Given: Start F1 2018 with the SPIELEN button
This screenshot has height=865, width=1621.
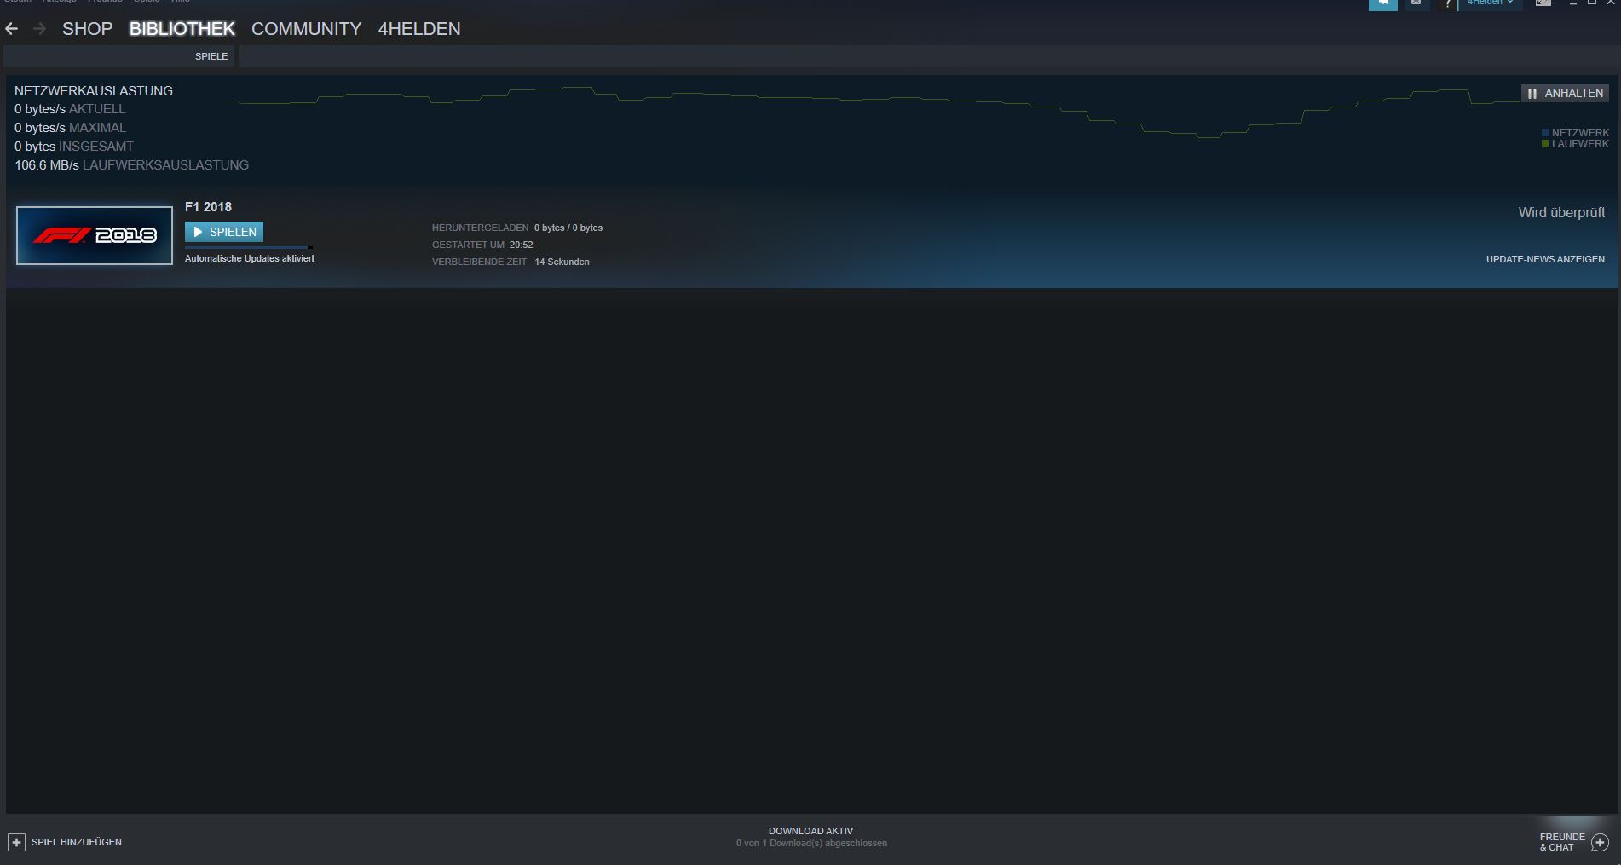Looking at the screenshot, I should pos(224,232).
